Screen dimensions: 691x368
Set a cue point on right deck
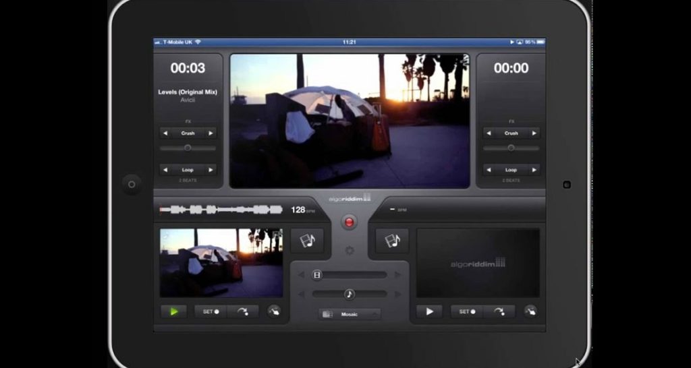pos(467,311)
